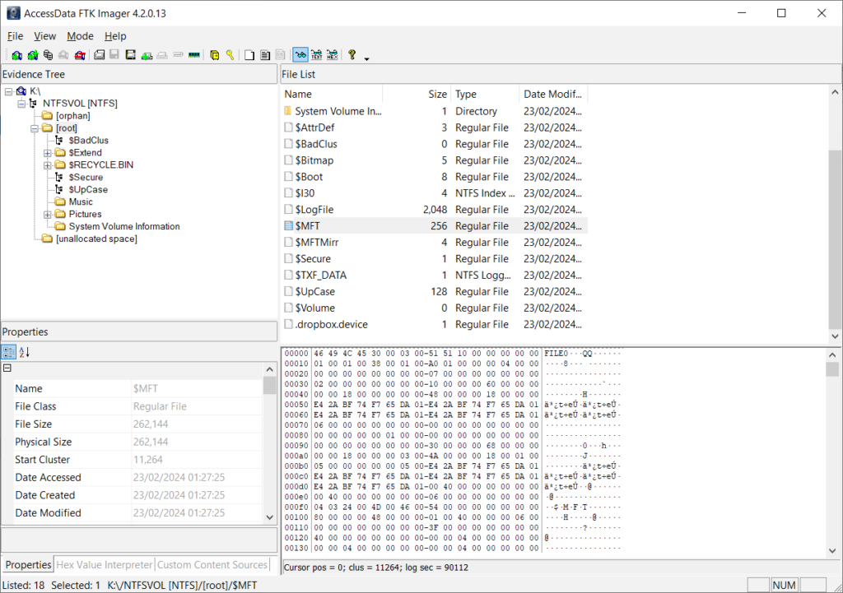
Task: Collapse the NTFSVOL [NTFS] node
Action: point(21,104)
